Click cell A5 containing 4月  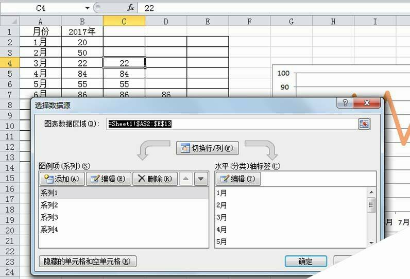pyautogui.click(x=40, y=74)
